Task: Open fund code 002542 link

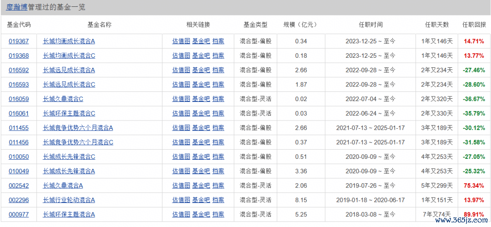Action: pyautogui.click(x=19, y=185)
